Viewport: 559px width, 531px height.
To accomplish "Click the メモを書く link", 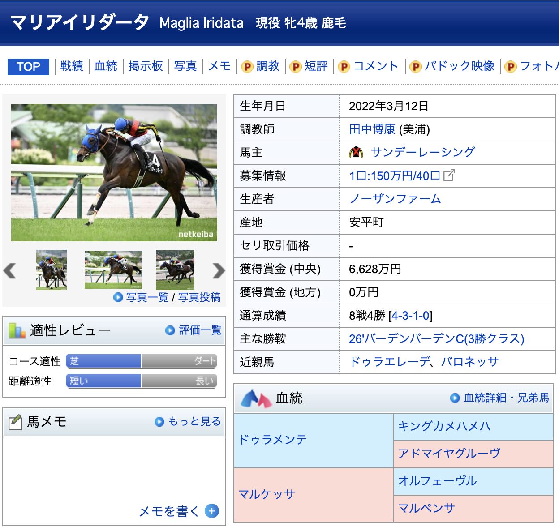I will point(169,511).
